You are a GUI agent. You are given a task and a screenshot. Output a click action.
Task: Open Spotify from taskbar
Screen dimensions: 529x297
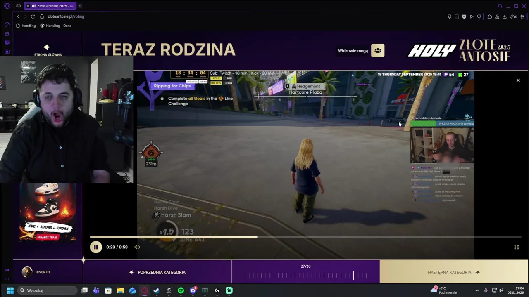pyautogui.click(x=181, y=290)
